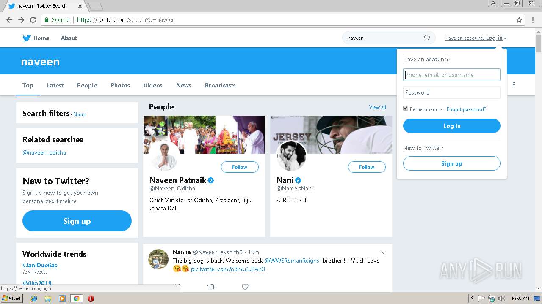Click Sign up in login popup
Image resolution: width=542 pixels, height=304 pixels.
pos(452,163)
